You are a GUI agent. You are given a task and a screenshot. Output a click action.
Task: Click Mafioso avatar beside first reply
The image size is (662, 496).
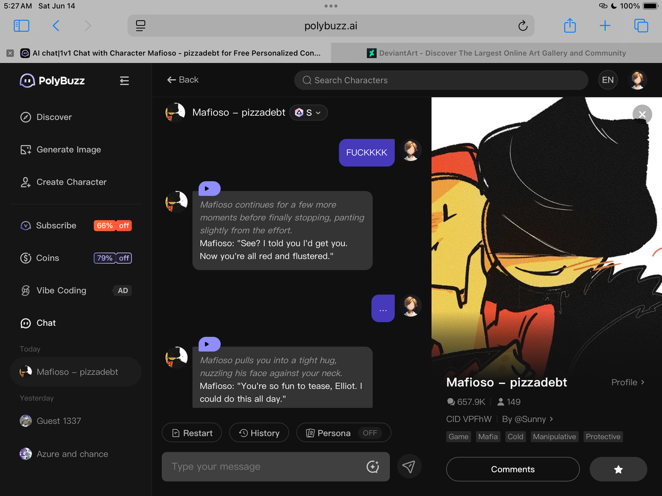(x=176, y=202)
